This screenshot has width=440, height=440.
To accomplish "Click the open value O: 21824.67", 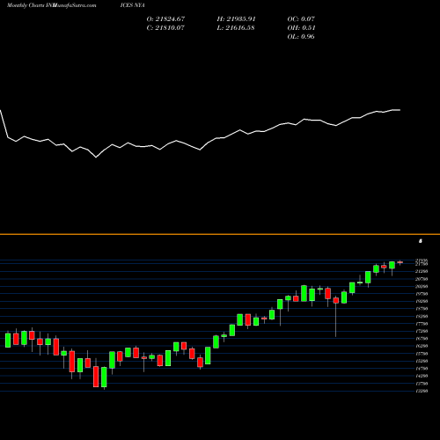I will [x=165, y=19].
